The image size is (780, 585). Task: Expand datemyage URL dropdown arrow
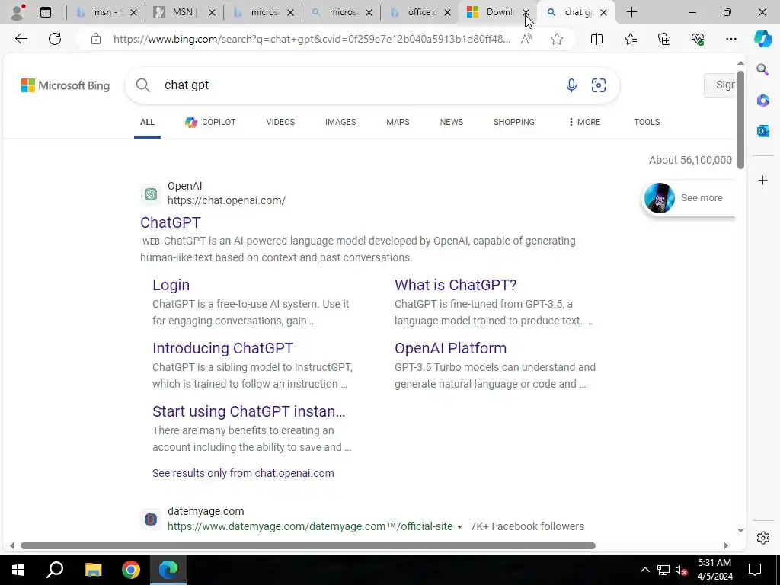[x=459, y=527]
